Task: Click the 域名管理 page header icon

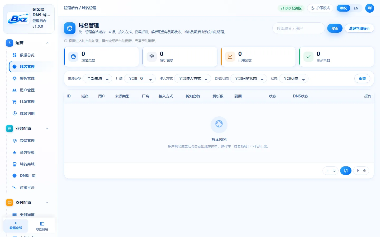Action: [70, 28]
